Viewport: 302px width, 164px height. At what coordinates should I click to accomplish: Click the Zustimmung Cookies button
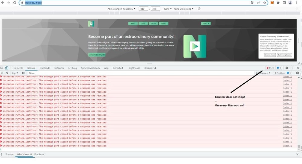(x=284, y=55)
